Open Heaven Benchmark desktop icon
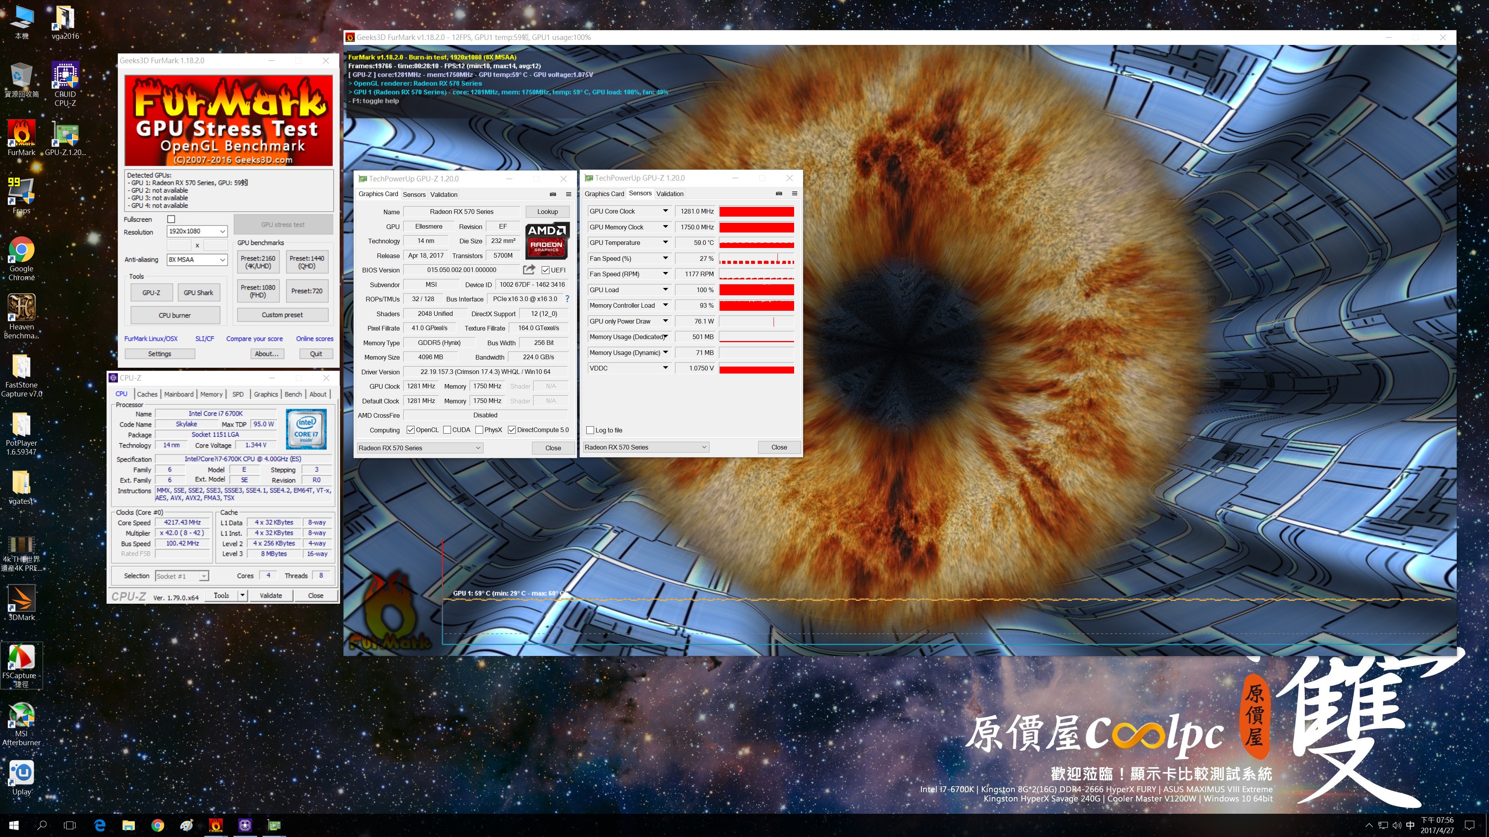Viewport: 1489px width, 837px height. (21, 316)
